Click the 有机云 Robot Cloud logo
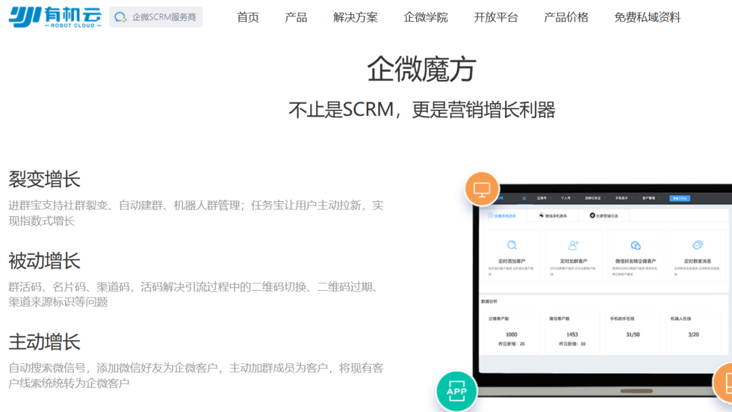Screen dimensions: 732x412 [55, 17]
